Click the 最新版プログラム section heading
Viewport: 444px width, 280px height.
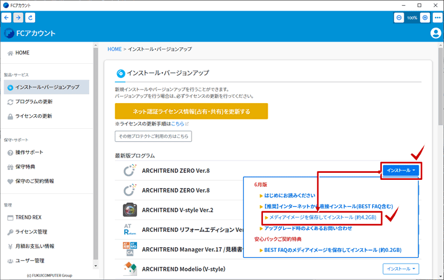[x=135, y=156]
